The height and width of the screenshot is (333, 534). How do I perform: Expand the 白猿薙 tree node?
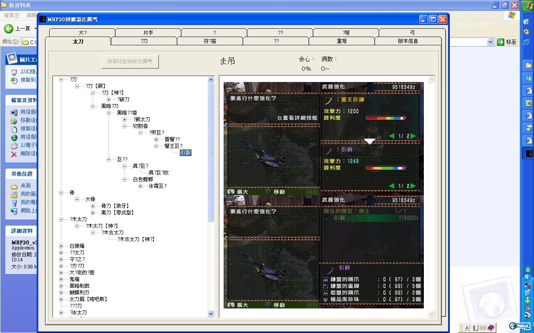tap(61, 246)
